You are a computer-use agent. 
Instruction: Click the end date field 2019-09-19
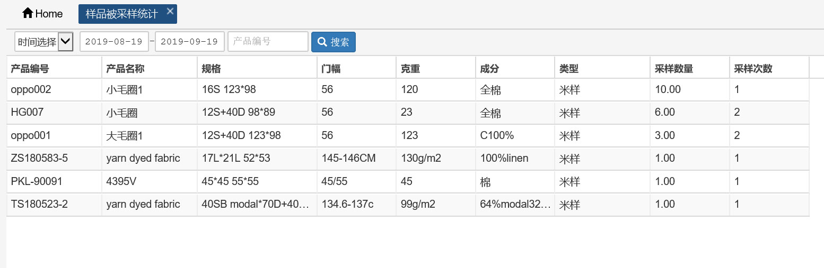coord(190,42)
